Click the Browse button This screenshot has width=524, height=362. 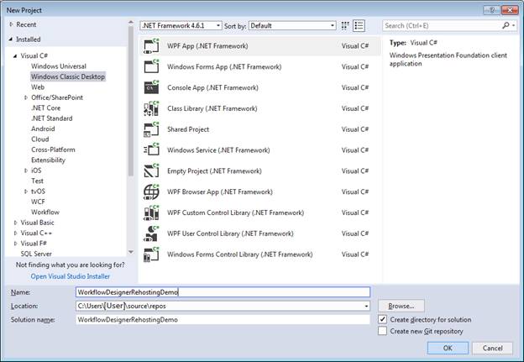[x=401, y=306]
